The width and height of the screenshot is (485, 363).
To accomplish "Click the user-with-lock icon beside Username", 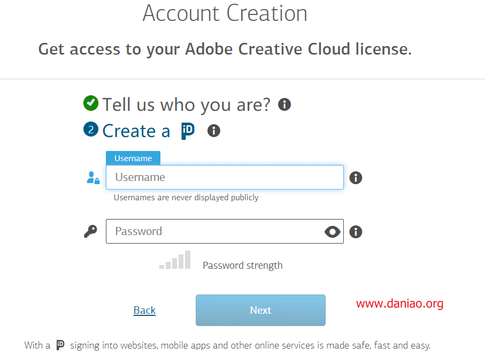I will pos(93,178).
